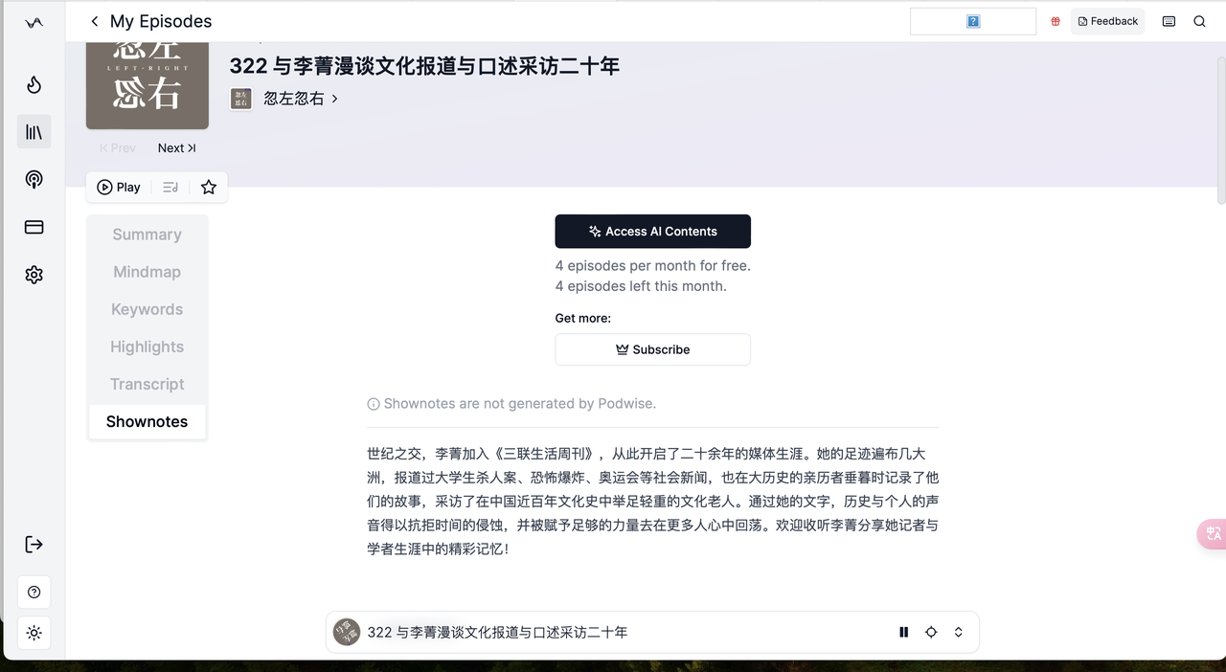Image resolution: width=1226 pixels, height=672 pixels.
Task: Toggle the light/dark theme sun icon
Action: tap(34, 633)
